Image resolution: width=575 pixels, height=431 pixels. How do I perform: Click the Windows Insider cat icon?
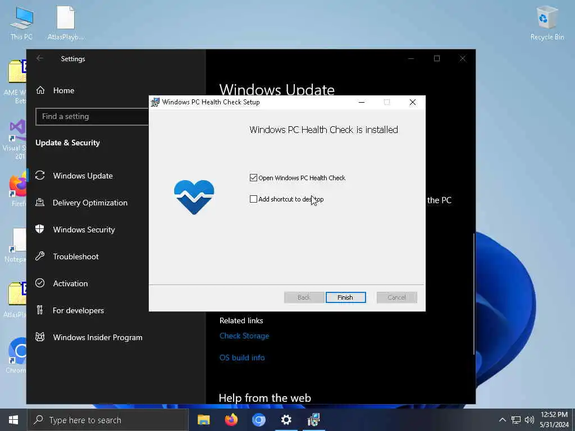(40, 337)
